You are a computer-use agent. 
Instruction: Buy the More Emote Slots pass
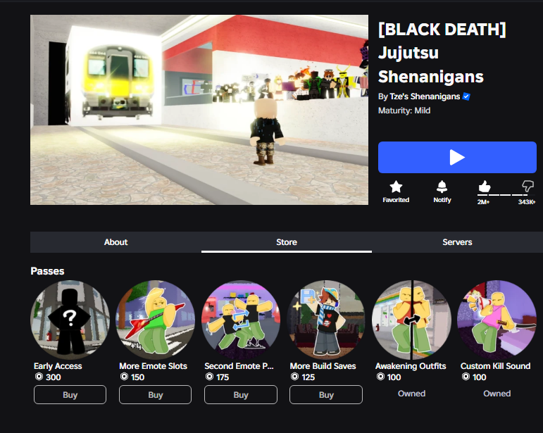pyautogui.click(x=155, y=394)
